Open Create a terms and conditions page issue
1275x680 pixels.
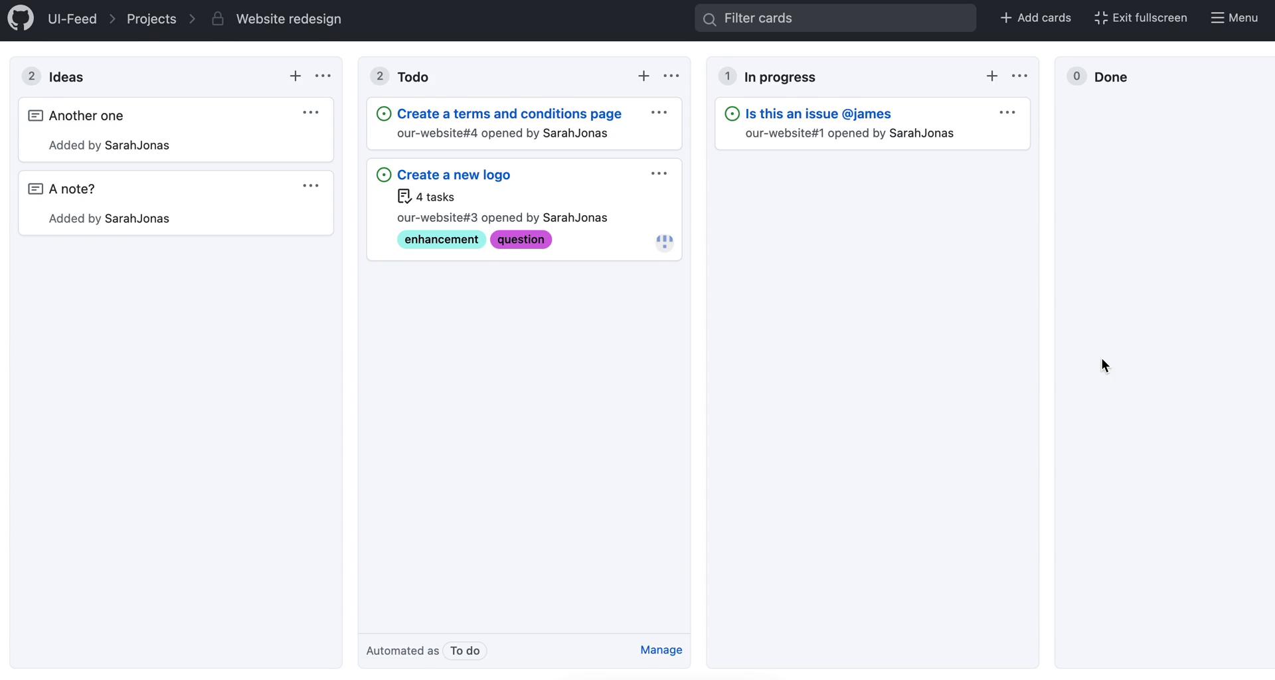coord(509,114)
